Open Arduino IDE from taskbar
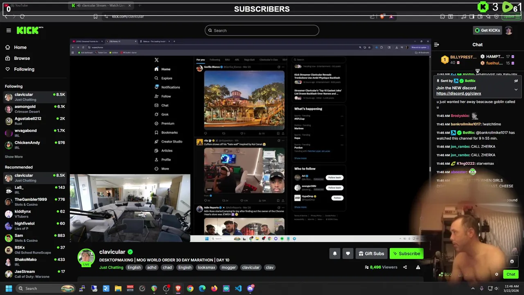The width and height of the screenshot is (524, 295). [x=226, y=288]
